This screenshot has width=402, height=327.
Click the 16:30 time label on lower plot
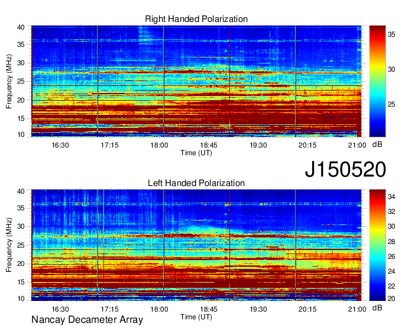point(60,309)
